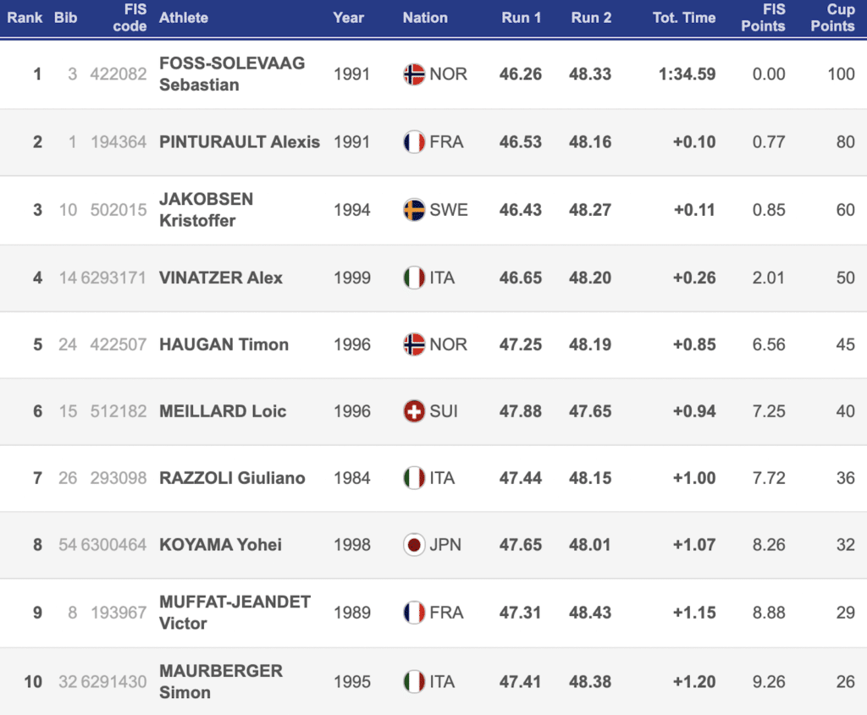The width and height of the screenshot is (867, 715).
Task: Sort by Tot. Time column header
Action: point(683,18)
